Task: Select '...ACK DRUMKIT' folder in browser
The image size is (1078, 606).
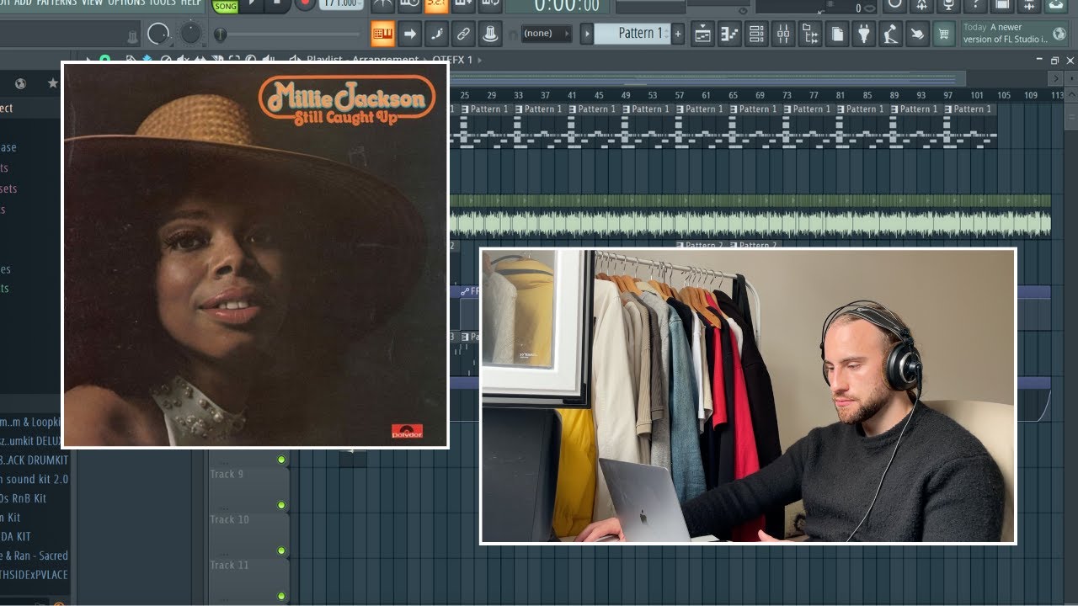Action: [35, 460]
